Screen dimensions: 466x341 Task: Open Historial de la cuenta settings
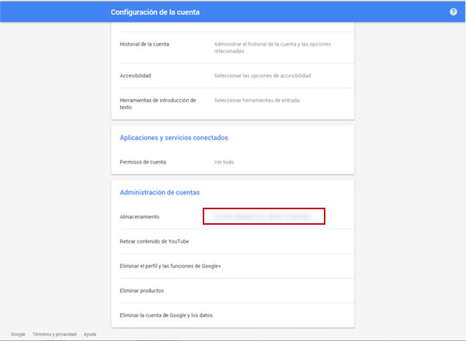(x=144, y=43)
